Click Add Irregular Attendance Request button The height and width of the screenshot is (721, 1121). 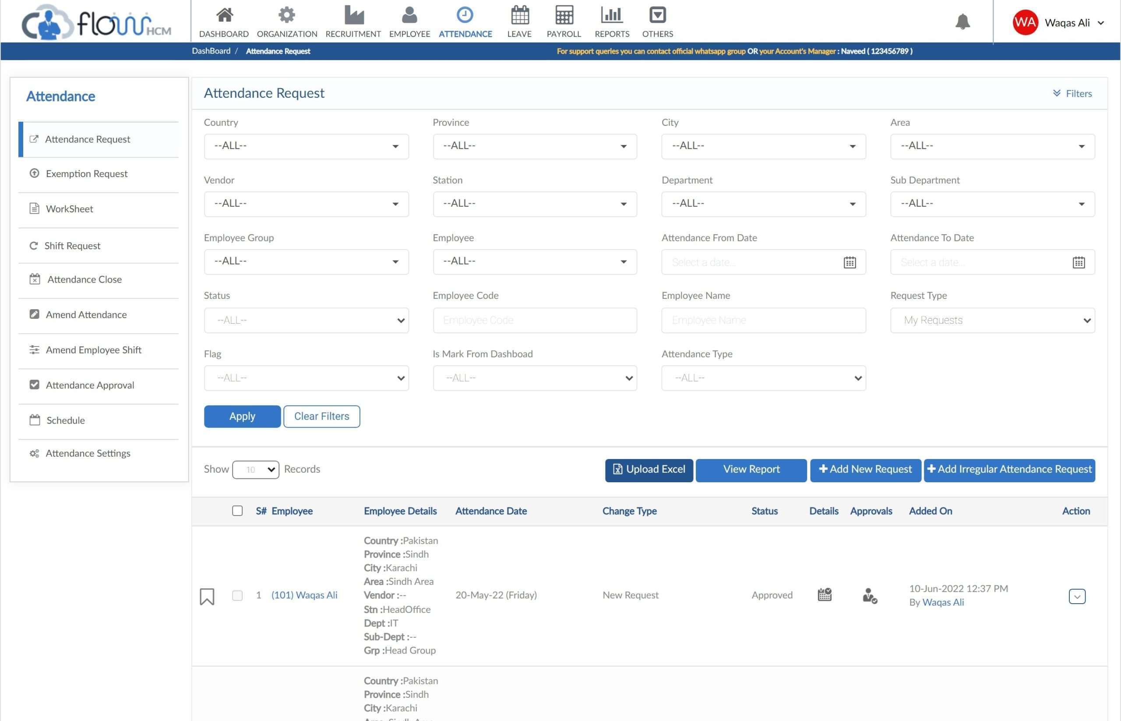click(x=1009, y=470)
